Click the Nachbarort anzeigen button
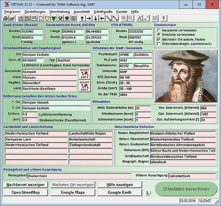This screenshot has width=221, height=206. (26, 185)
